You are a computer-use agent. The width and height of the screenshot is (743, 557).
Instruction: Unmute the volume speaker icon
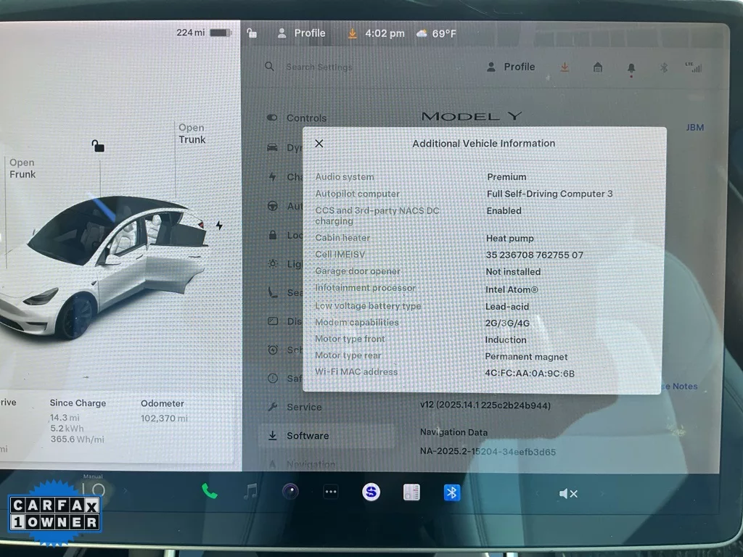[567, 494]
